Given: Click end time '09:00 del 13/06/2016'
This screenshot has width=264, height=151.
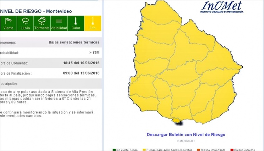Looking at the screenshot, I should [x=81, y=73].
